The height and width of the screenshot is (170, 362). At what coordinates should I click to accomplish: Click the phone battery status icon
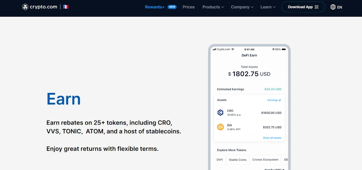pyautogui.click(x=283, y=49)
